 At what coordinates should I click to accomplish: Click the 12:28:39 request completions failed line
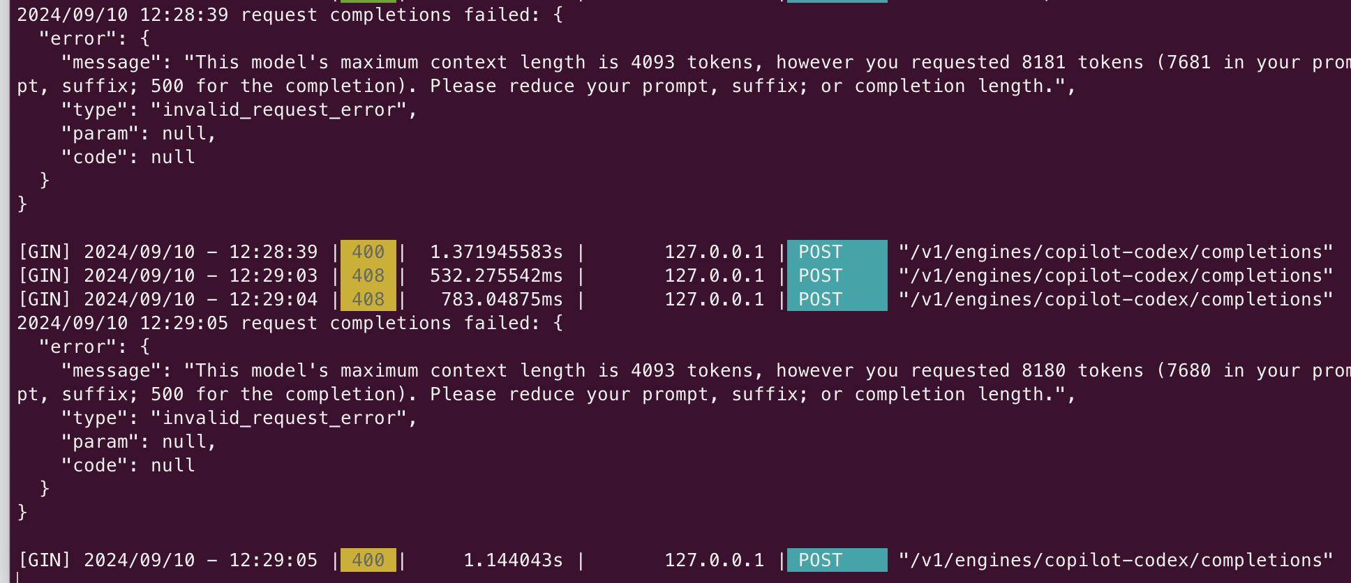pos(290,15)
